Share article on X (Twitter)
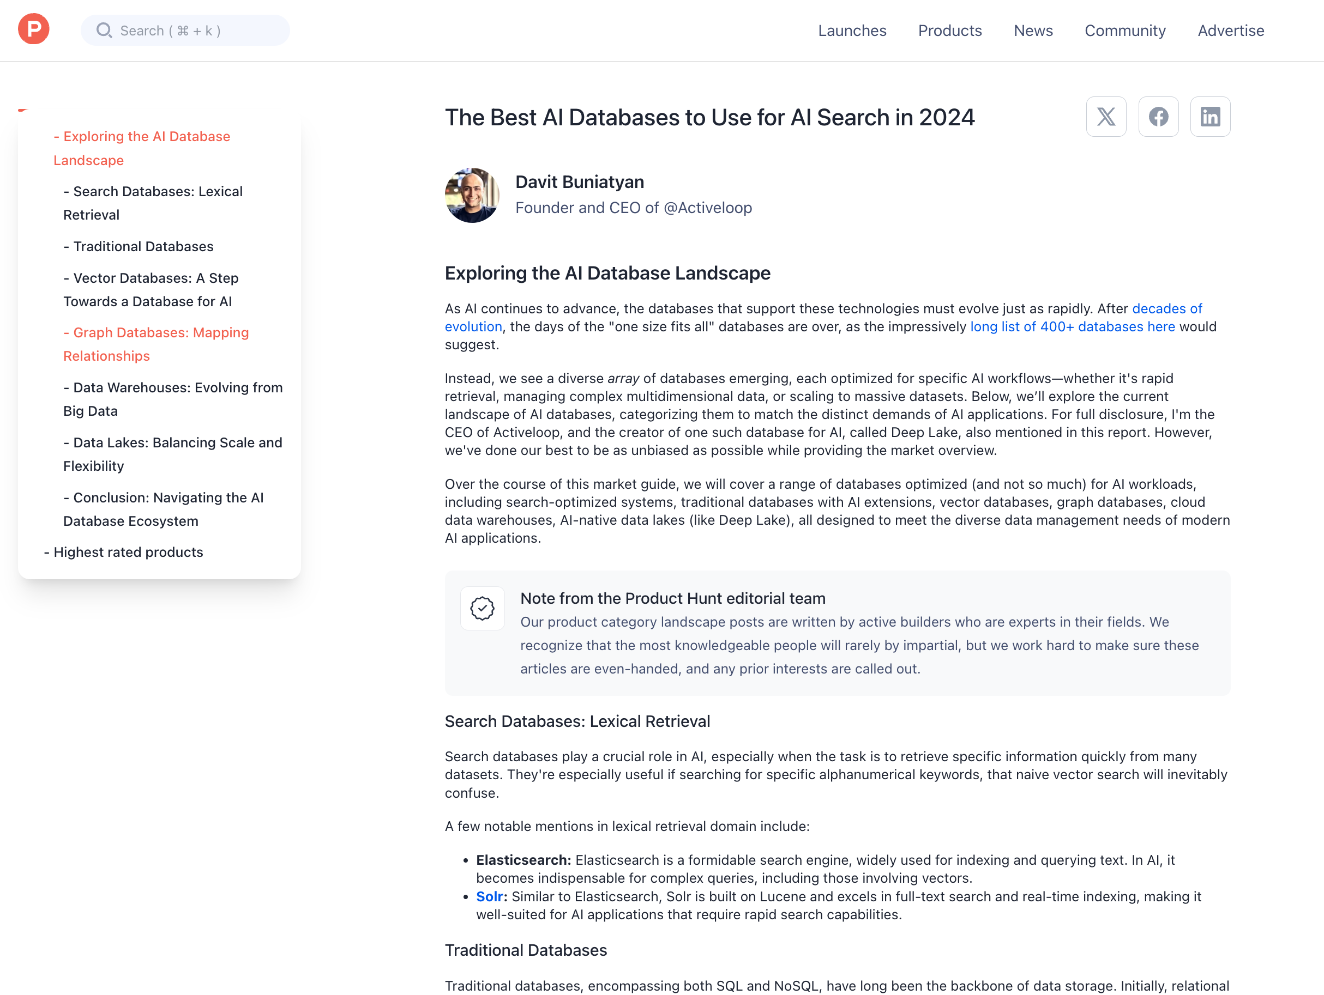The height and width of the screenshot is (995, 1324). [1106, 117]
